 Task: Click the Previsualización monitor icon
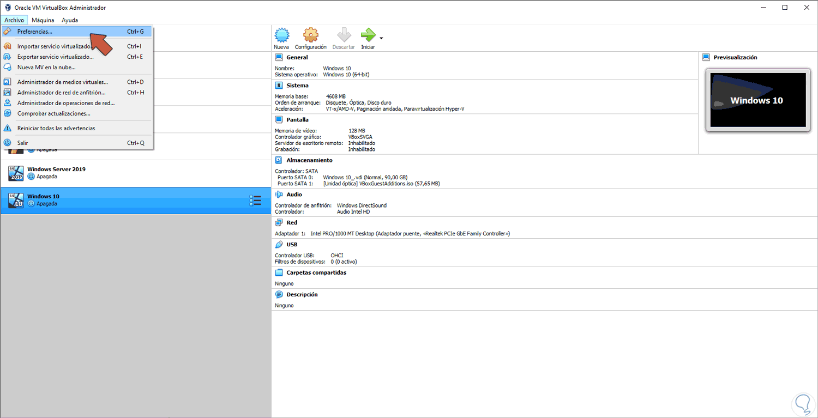(x=706, y=57)
